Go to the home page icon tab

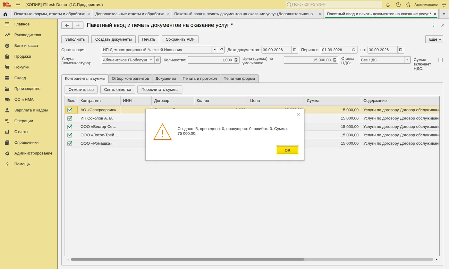[x=5, y=14]
